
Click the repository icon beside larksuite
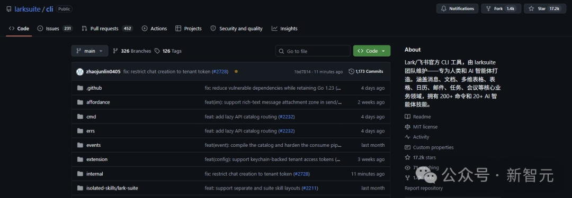pos(9,9)
